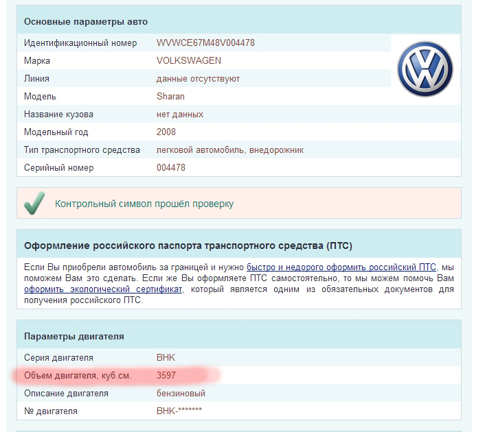Click engine volume value 3597
Viewport: 485px width, 432px height.
[166, 375]
